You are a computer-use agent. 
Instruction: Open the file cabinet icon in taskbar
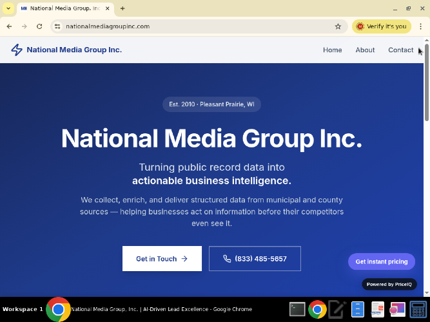(x=358, y=309)
